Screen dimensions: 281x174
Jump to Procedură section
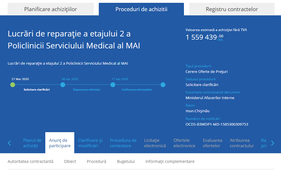tap(96, 162)
